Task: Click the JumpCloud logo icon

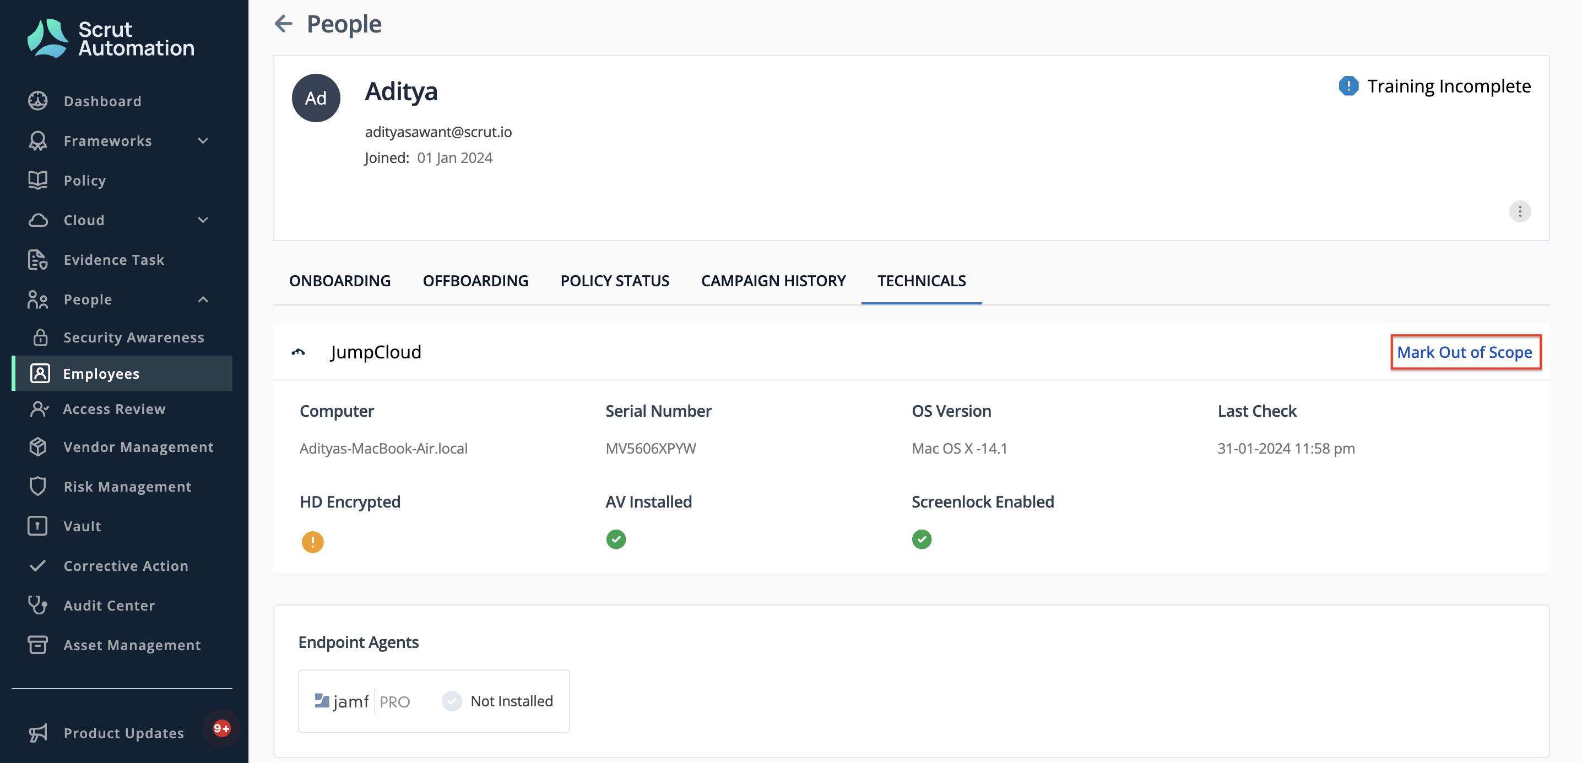Action: pos(299,352)
